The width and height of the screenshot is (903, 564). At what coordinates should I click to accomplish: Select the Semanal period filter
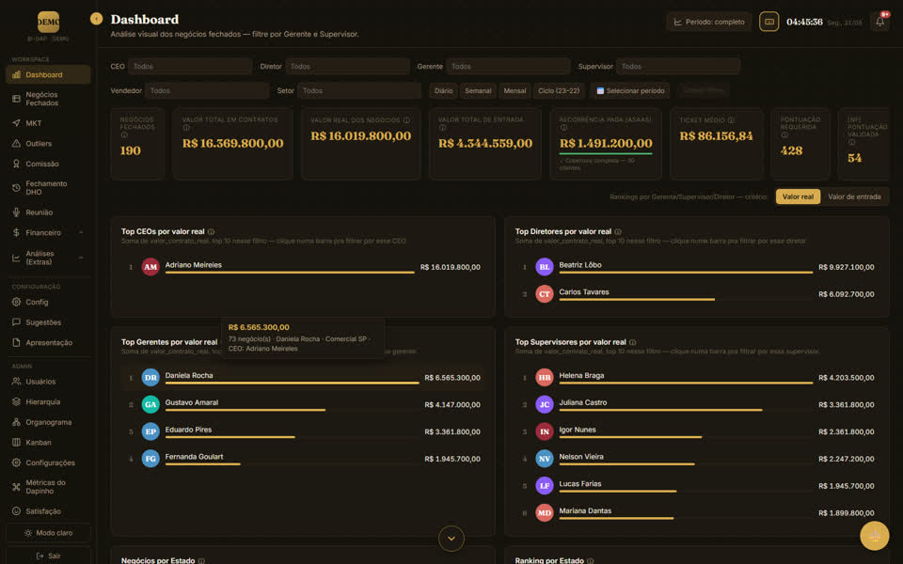click(x=478, y=91)
